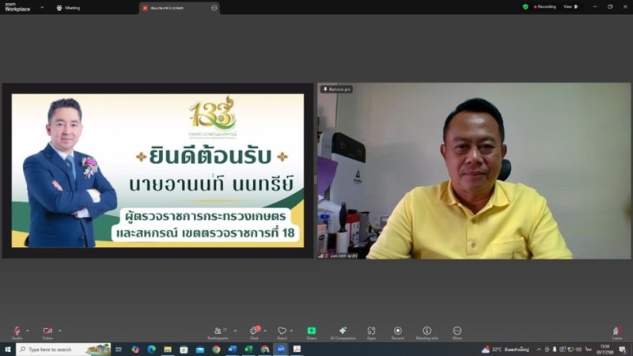Open AI Companion
The height and width of the screenshot is (356, 633).
[x=343, y=331]
